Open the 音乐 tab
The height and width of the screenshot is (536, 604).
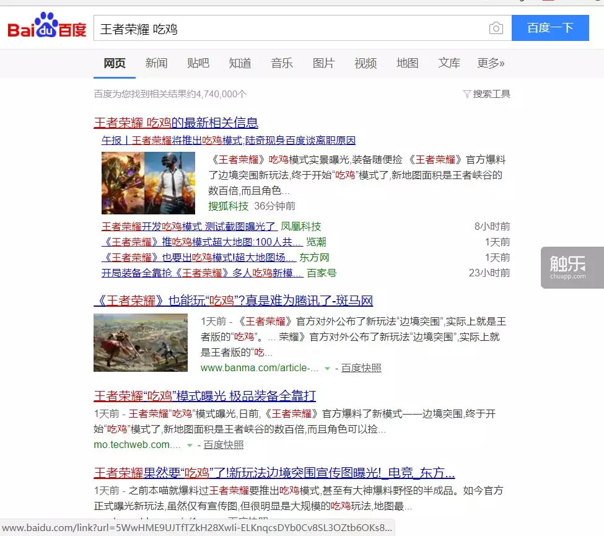282,63
